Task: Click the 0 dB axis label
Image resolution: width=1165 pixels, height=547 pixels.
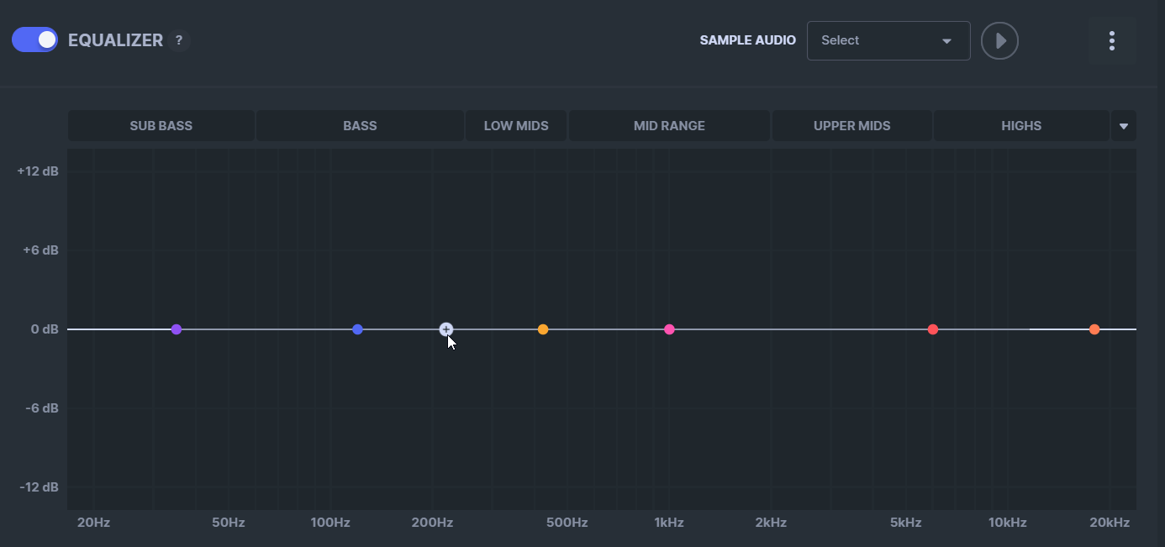Action: [45, 329]
